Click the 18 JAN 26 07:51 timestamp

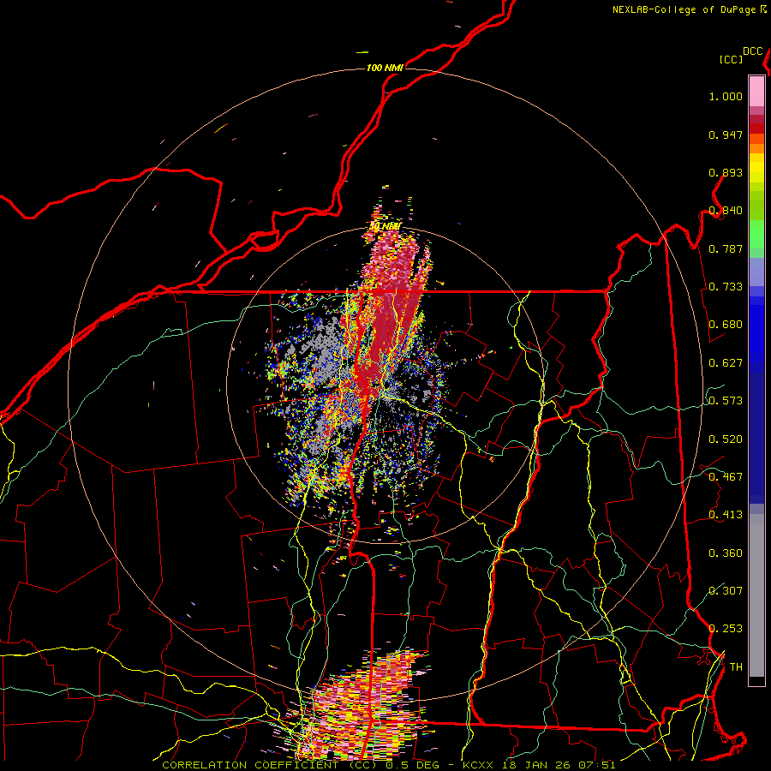click(x=560, y=765)
